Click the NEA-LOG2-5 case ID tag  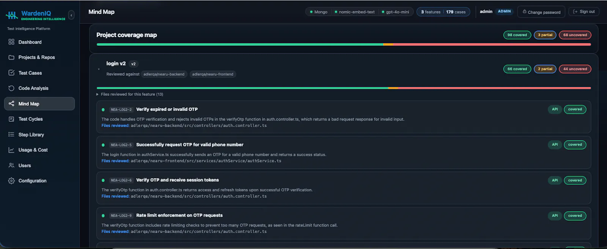coord(121,145)
